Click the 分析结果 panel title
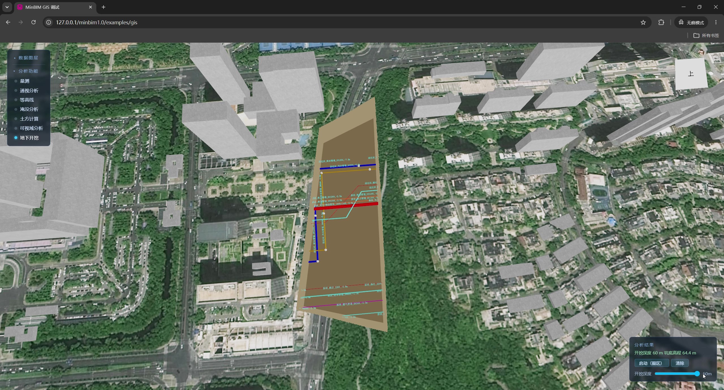This screenshot has width=724, height=390. (x=644, y=345)
